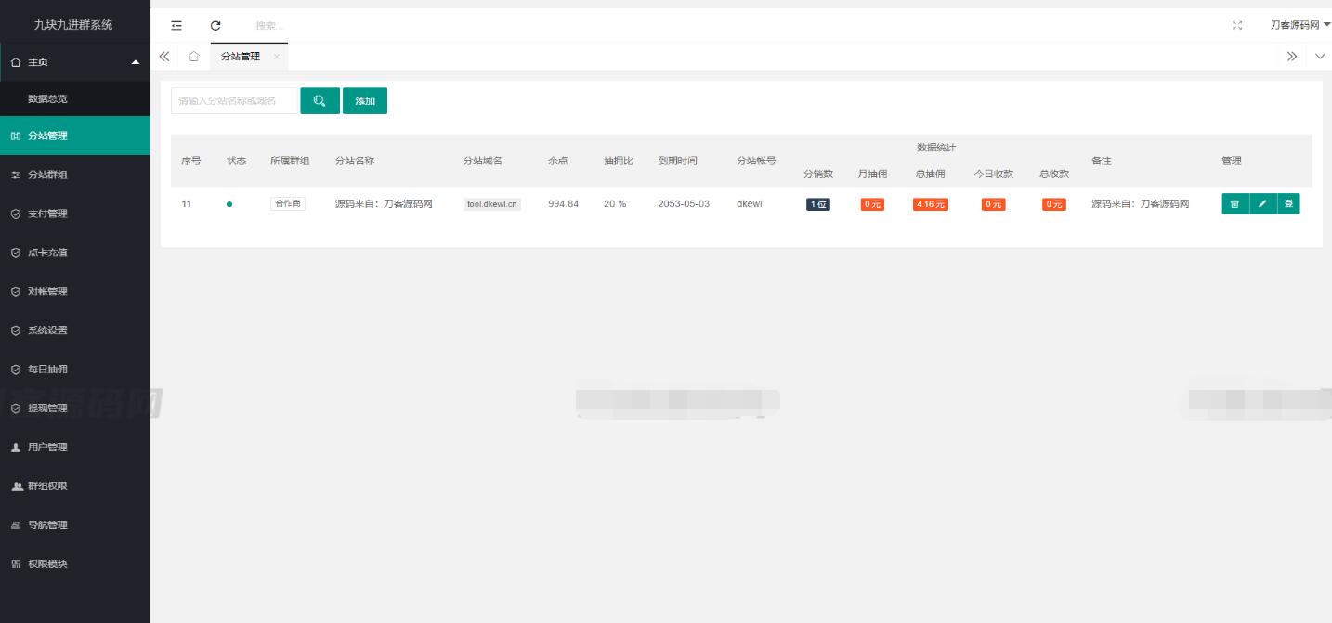Collapse the sidebar using hamburger icon
Viewport: 1332px width, 623px height.
[x=176, y=26]
